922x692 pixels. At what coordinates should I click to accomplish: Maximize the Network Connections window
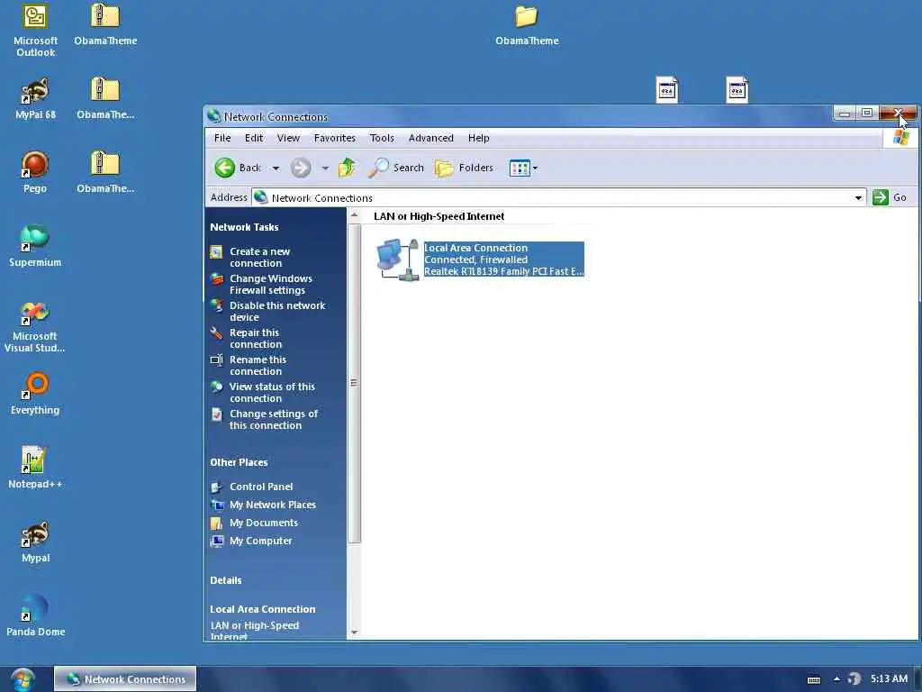(x=867, y=113)
